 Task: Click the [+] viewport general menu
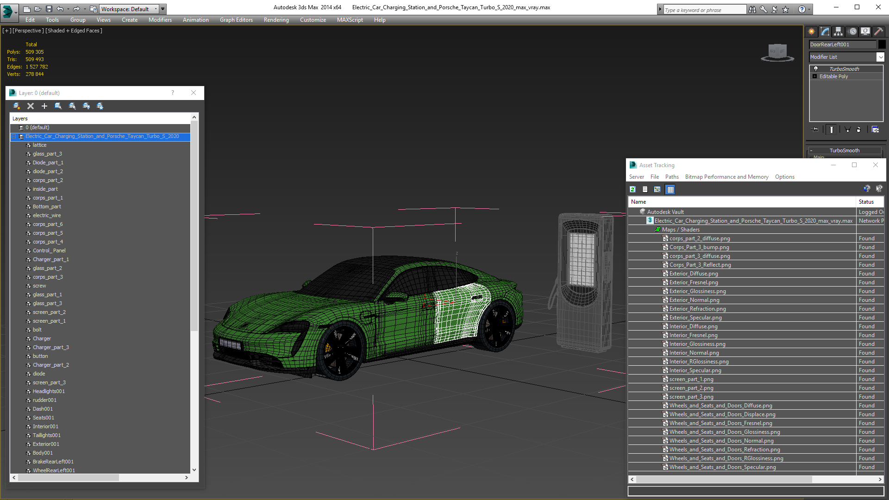click(7, 31)
